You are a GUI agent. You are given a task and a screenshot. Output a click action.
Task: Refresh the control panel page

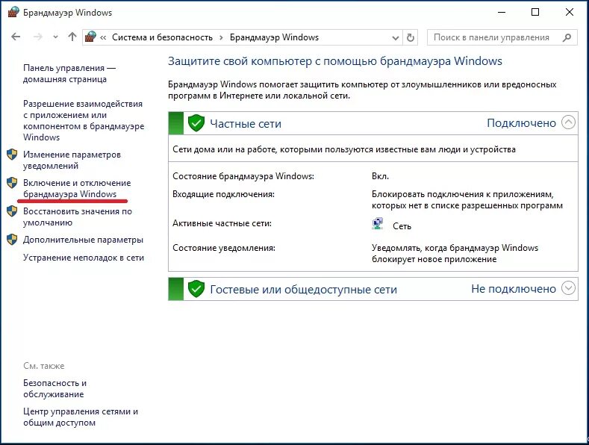411,37
